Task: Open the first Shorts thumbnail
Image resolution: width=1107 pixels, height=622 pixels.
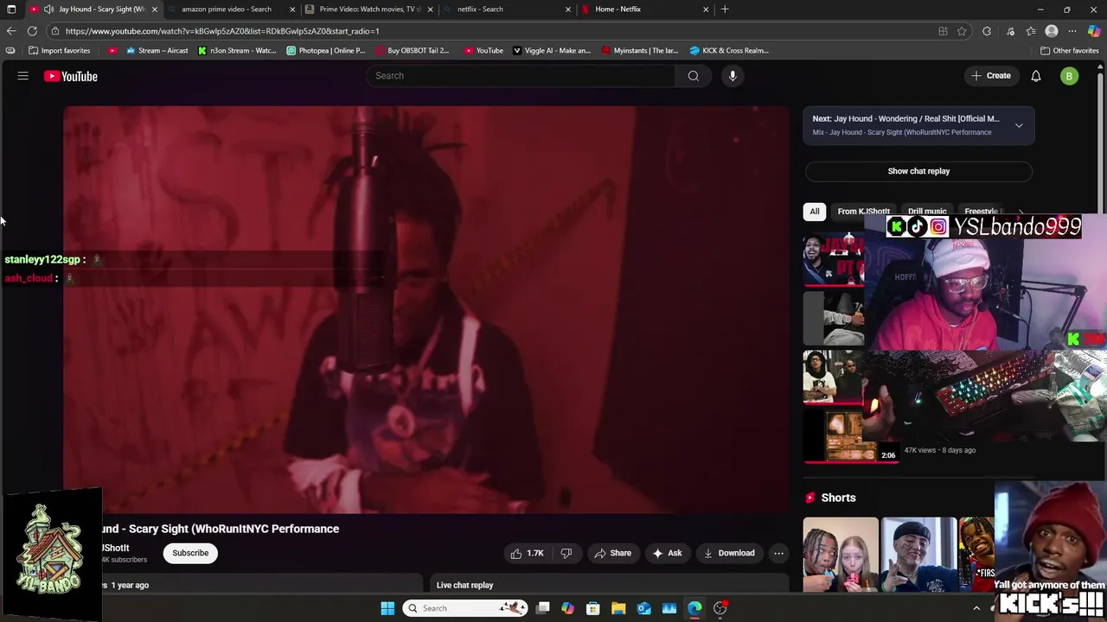Action: coord(840,554)
